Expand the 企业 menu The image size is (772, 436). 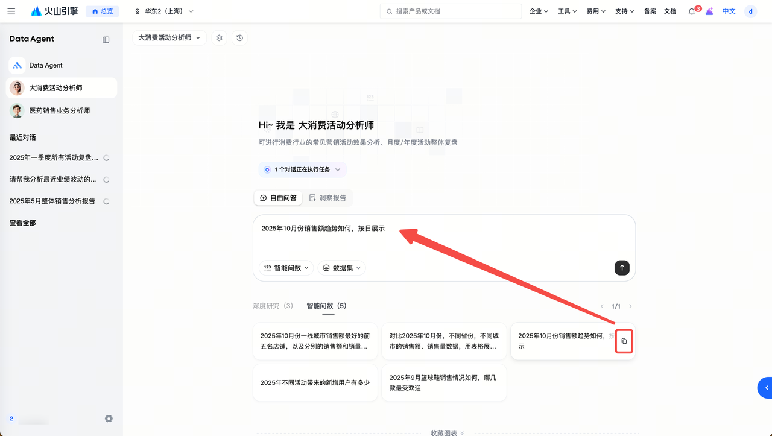click(x=539, y=11)
